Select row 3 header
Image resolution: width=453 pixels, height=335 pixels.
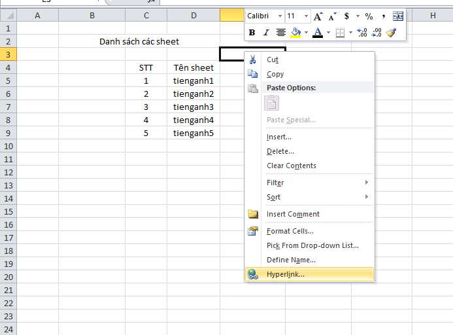pos(8,54)
